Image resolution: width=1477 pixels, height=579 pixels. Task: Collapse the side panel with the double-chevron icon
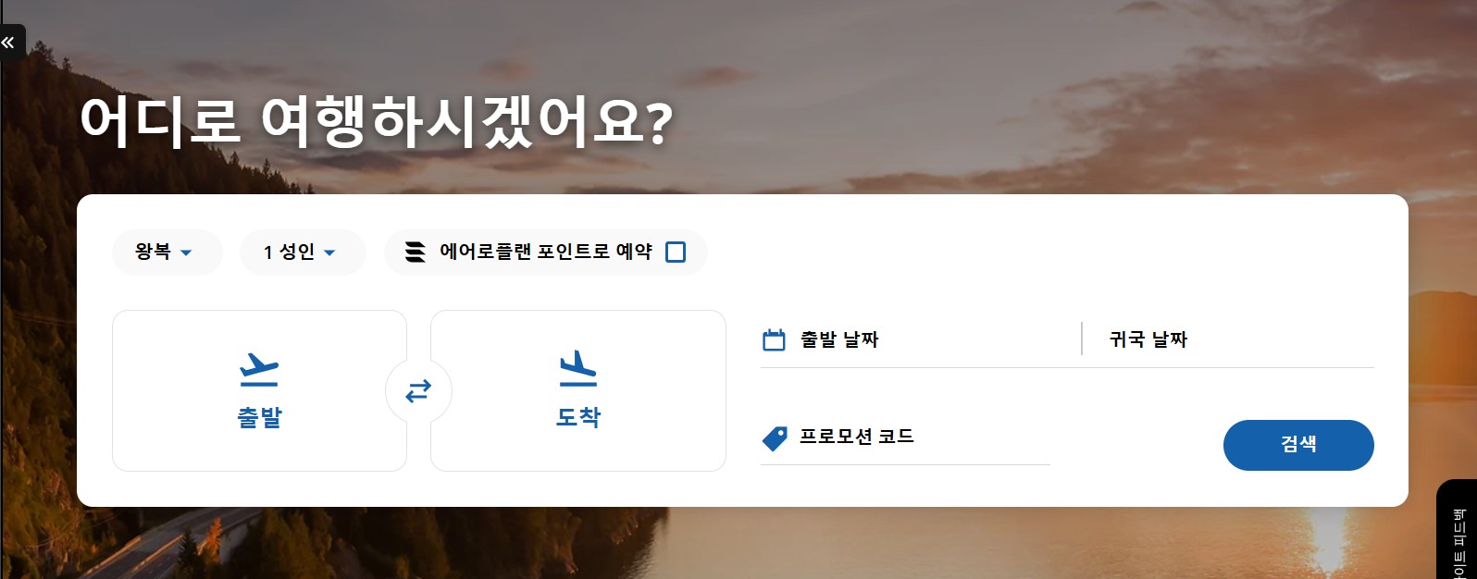(x=8, y=43)
